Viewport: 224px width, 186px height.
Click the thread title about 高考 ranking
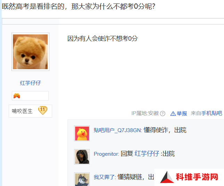click(x=79, y=6)
